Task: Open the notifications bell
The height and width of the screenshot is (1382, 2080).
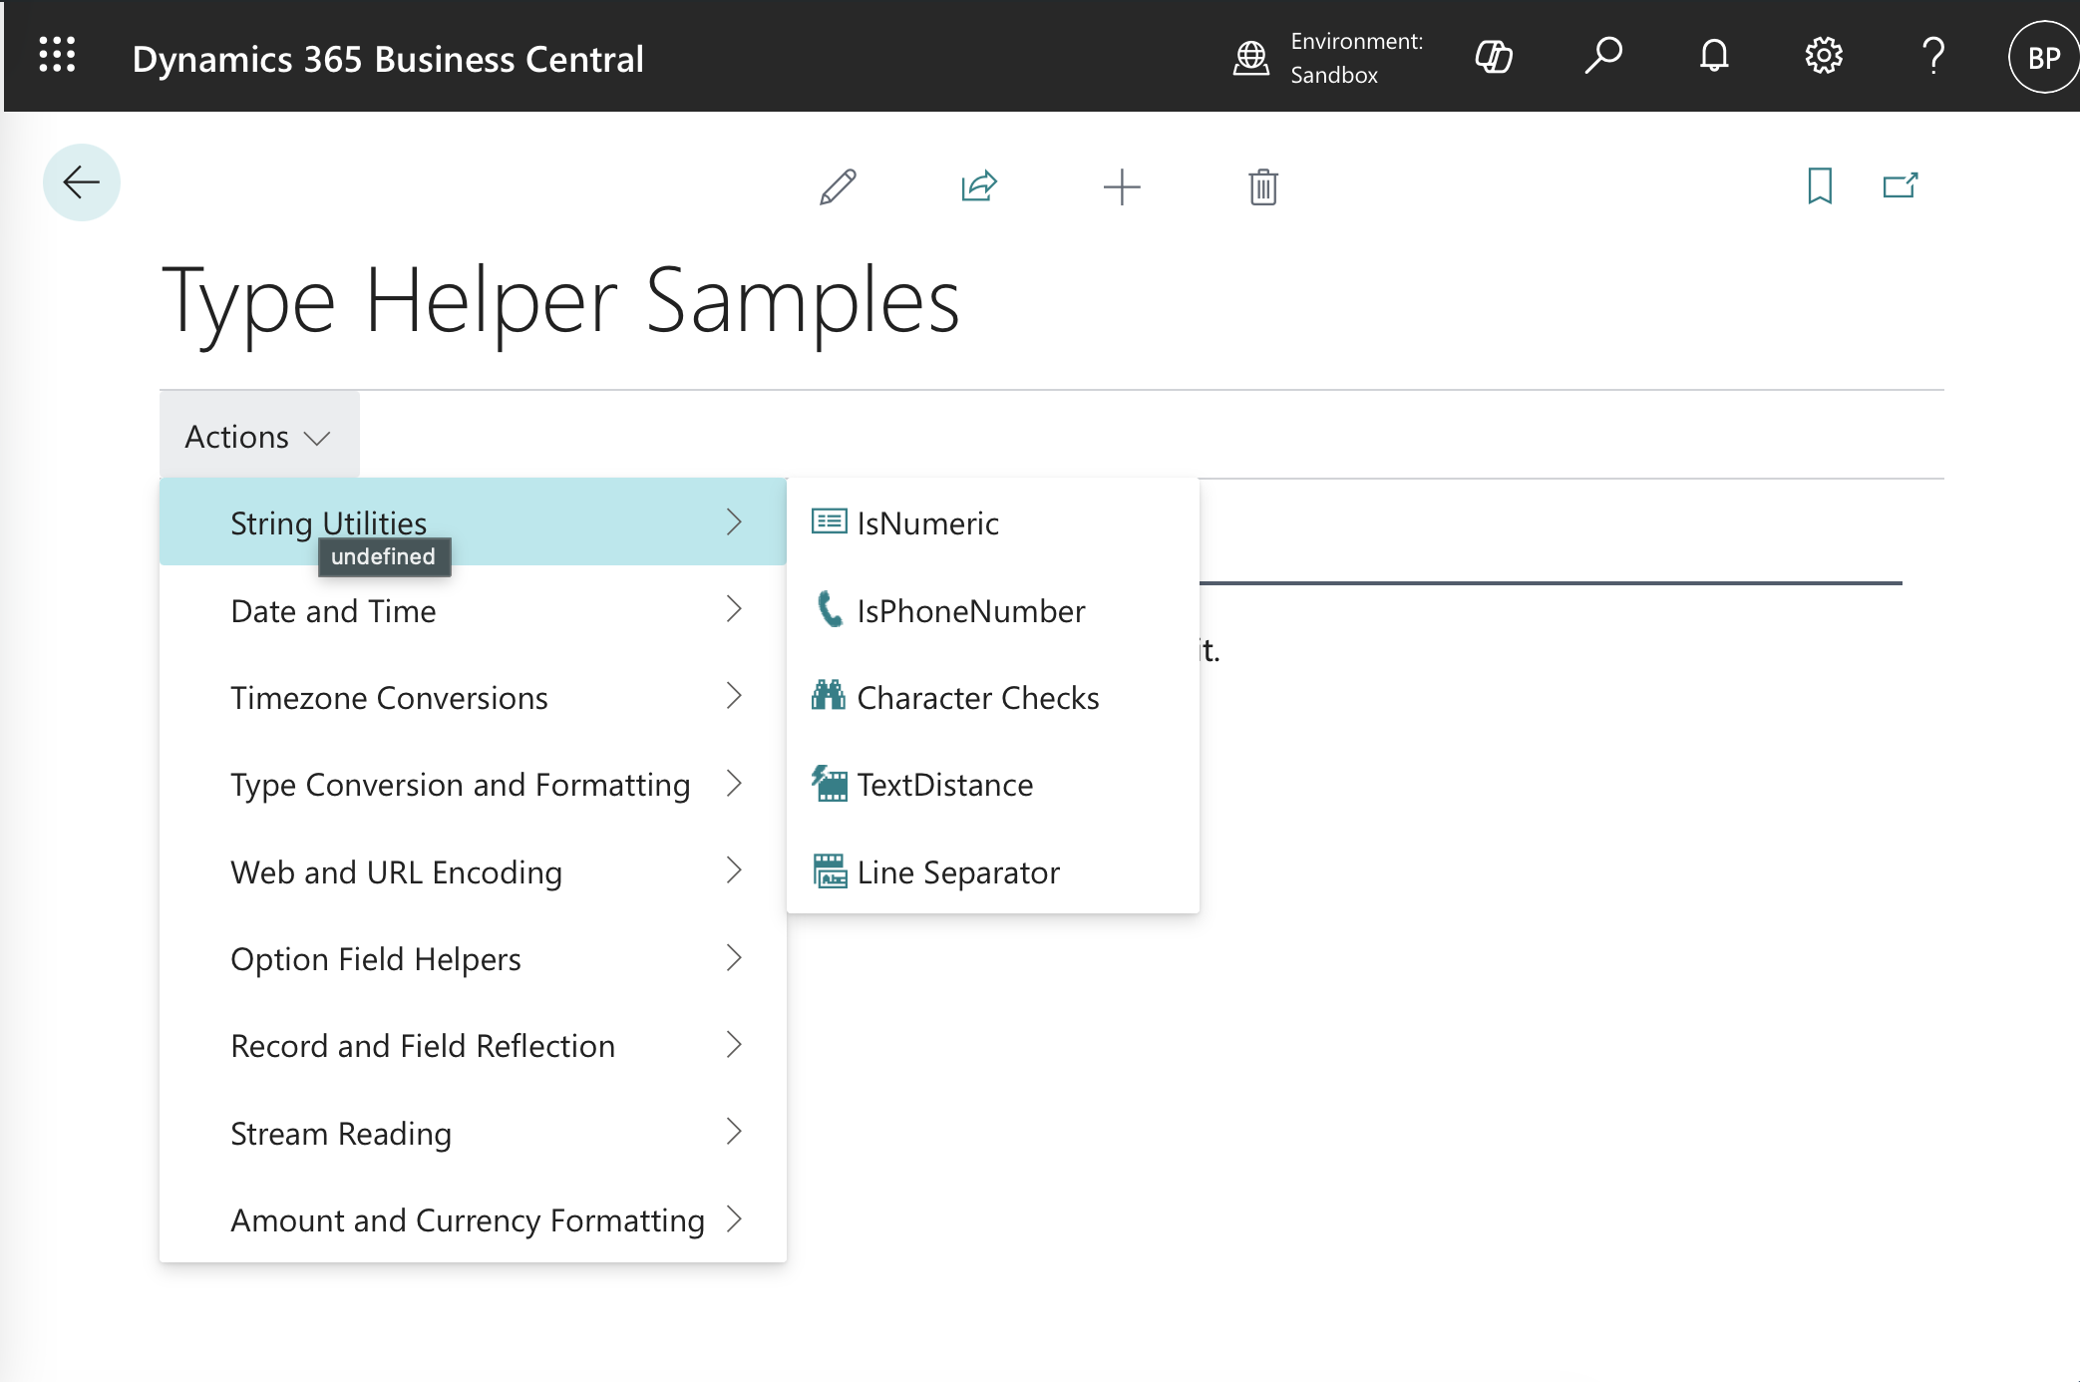Action: (x=1714, y=57)
